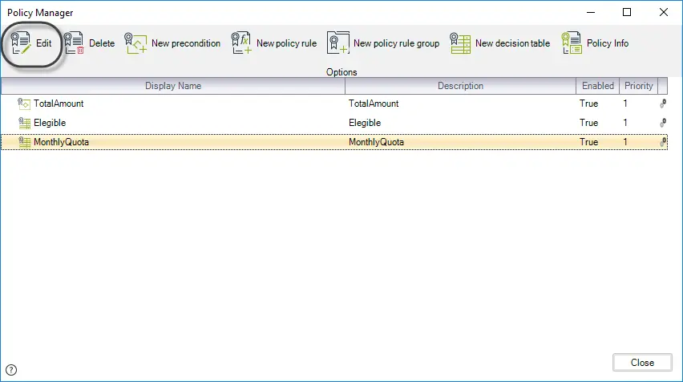Sort by the Priority column header
Image resolution: width=683 pixels, height=382 pixels.
click(x=639, y=86)
